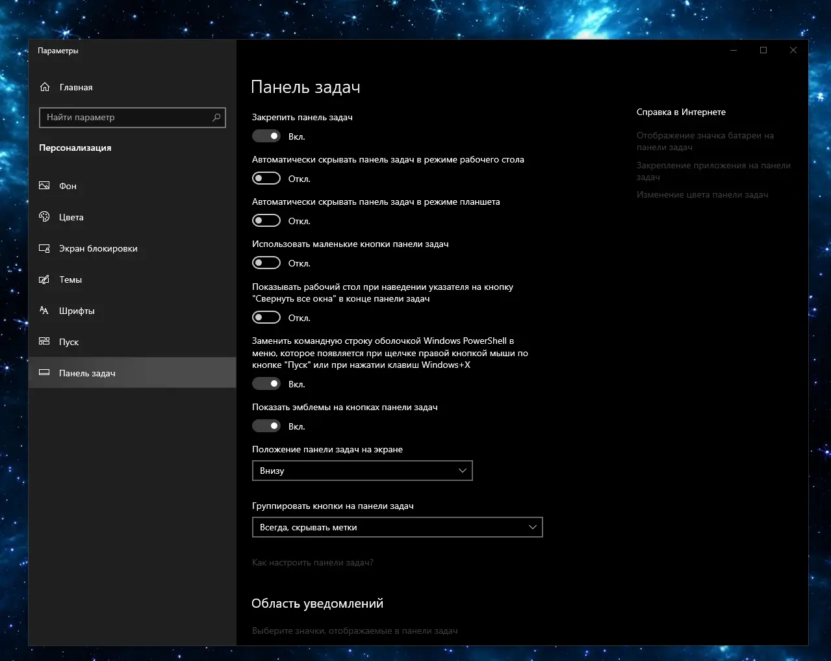Enable auto-hide taskbar in desktop mode

[266, 178]
